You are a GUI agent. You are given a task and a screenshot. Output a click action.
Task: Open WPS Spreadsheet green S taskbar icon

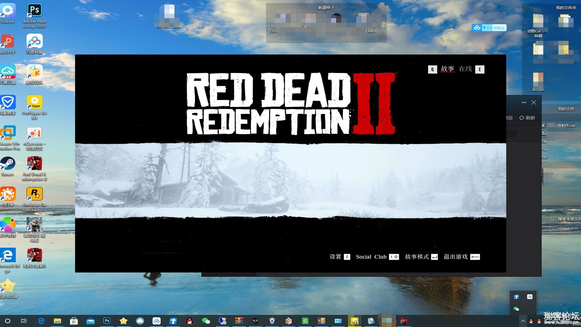pos(305,321)
